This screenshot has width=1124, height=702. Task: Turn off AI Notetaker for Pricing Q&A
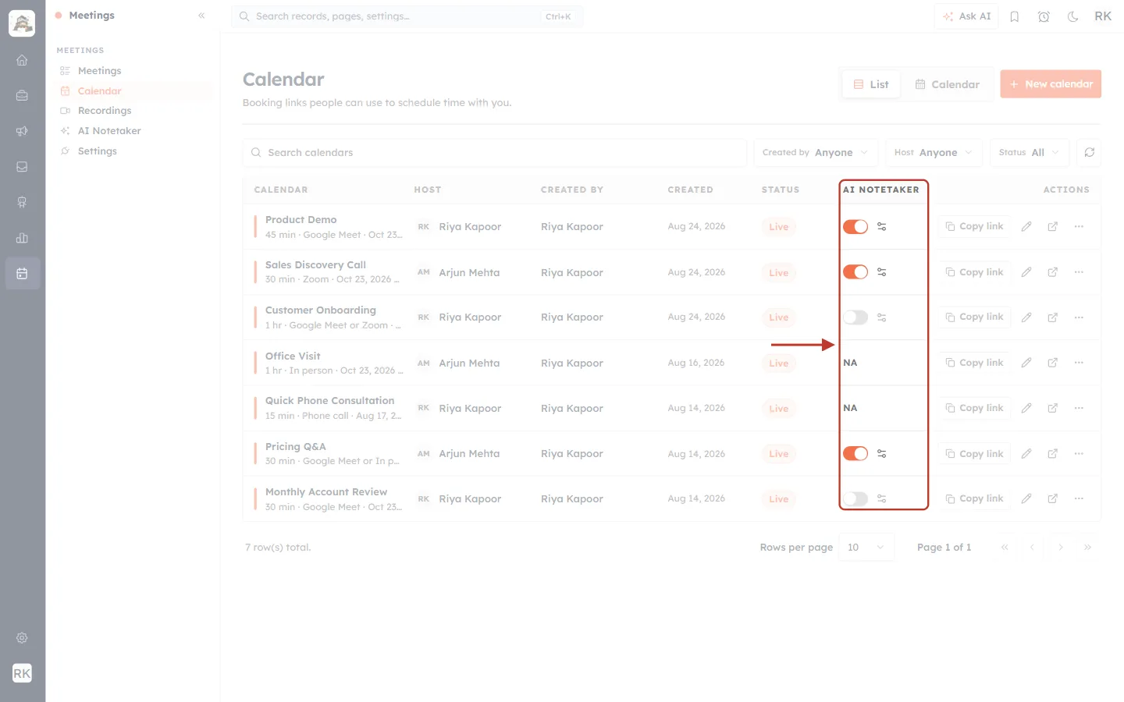coord(855,454)
